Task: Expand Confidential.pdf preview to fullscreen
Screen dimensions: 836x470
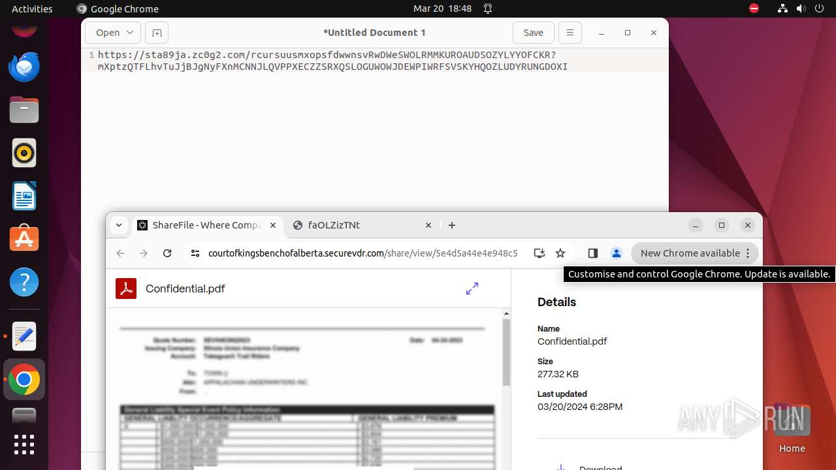Action: click(472, 289)
